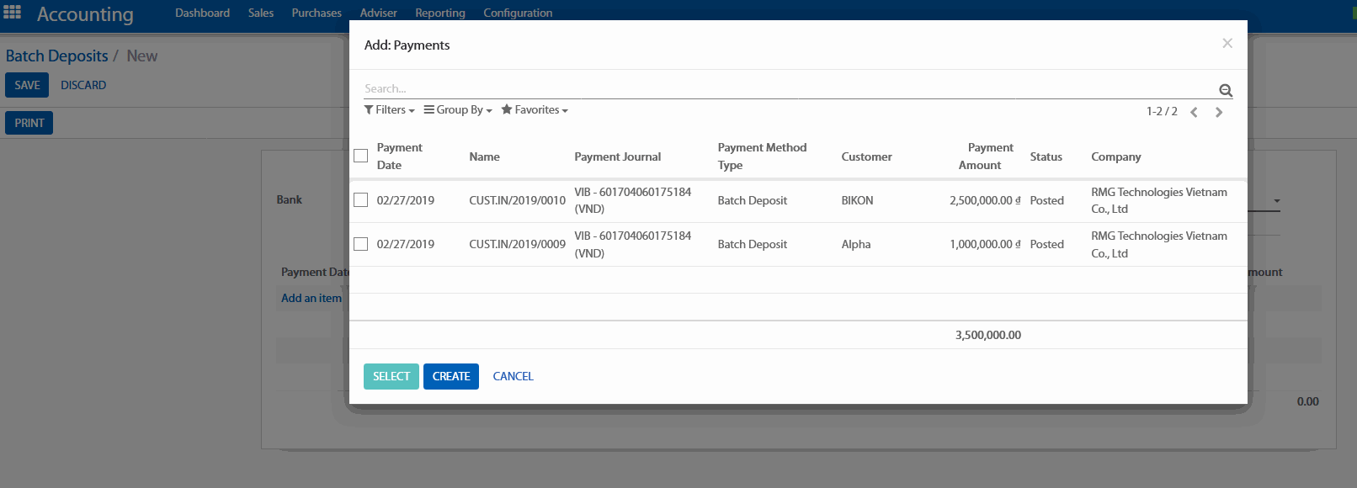Expand the Filters dropdown
This screenshot has width=1357, height=488.
(x=390, y=110)
